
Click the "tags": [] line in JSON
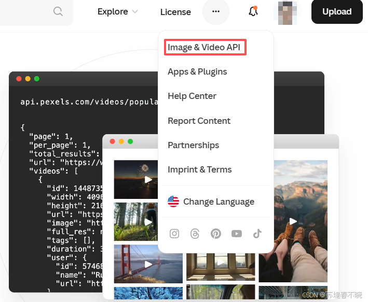pyautogui.click(x=71, y=240)
